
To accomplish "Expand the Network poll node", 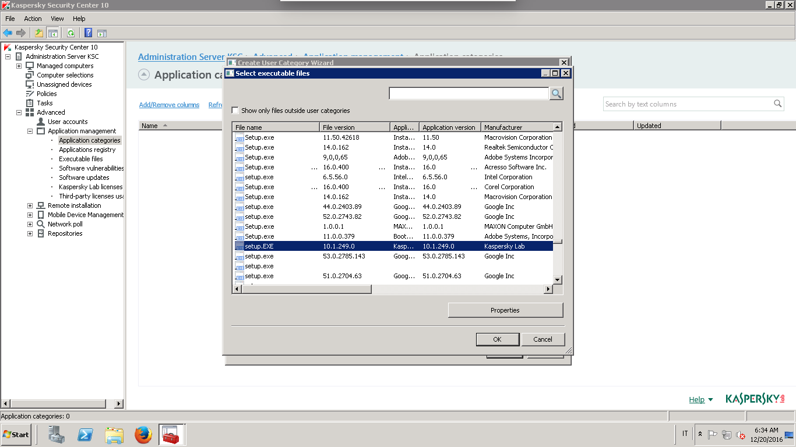I will pyautogui.click(x=30, y=224).
